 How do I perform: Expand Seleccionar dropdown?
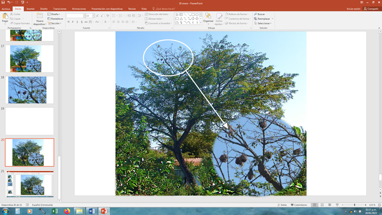(263, 23)
